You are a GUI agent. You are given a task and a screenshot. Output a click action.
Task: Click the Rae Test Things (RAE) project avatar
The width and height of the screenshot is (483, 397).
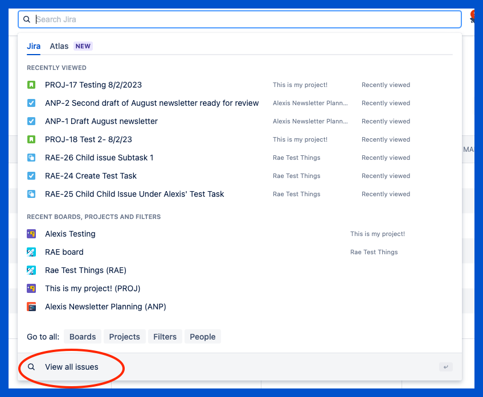click(x=31, y=270)
